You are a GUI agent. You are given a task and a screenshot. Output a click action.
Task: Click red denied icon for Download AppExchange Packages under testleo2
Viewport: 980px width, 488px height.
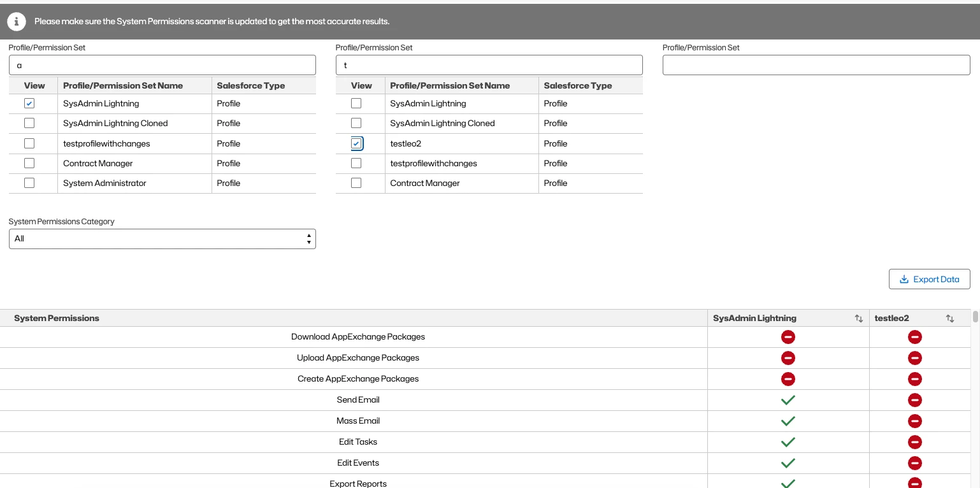(915, 337)
